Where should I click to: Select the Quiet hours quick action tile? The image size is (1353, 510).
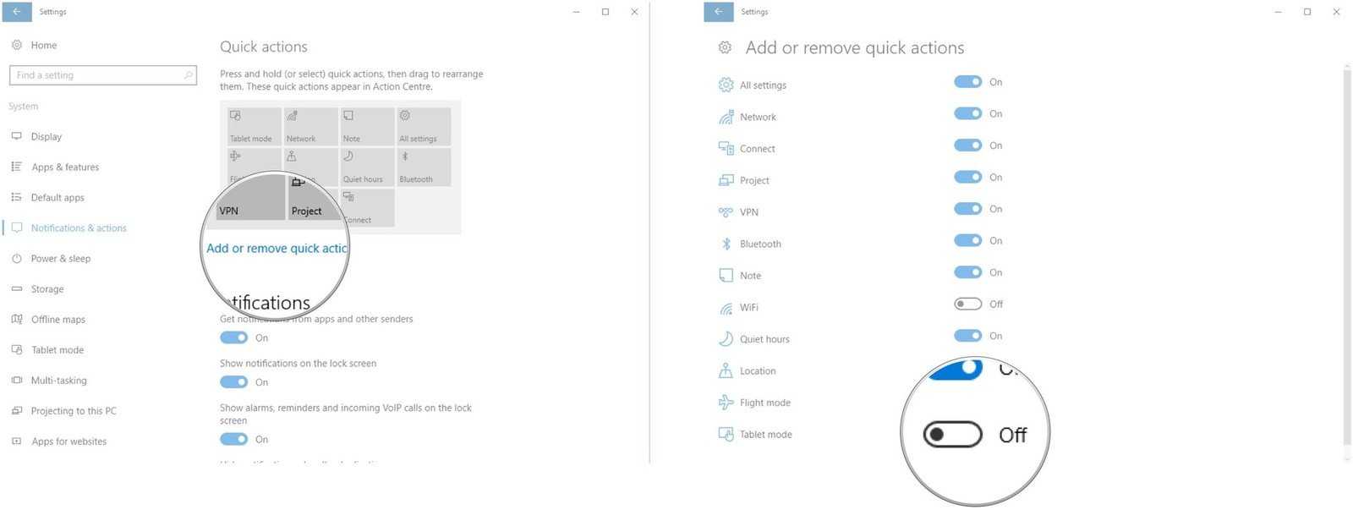click(367, 167)
